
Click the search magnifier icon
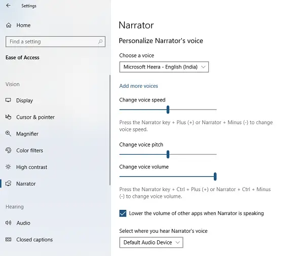(101, 42)
